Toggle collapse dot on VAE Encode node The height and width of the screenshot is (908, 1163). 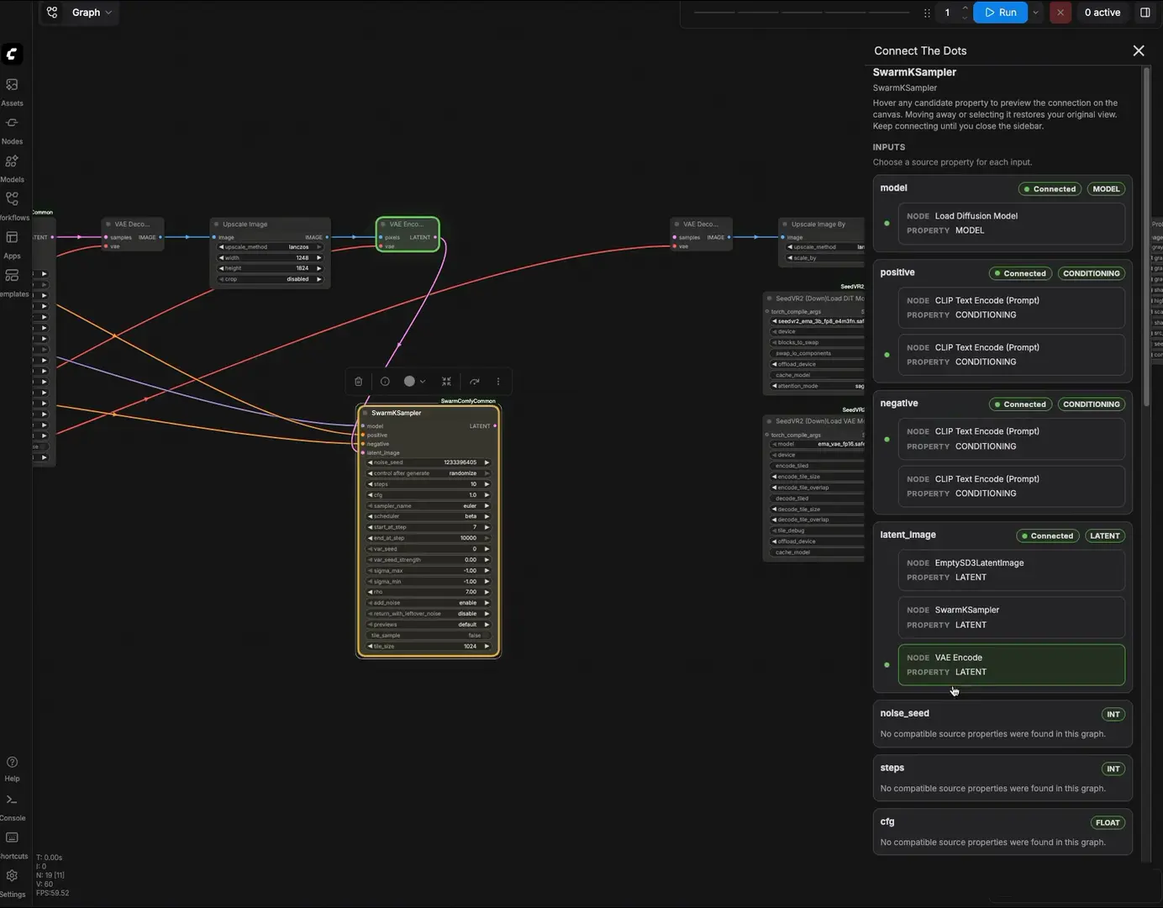pos(383,224)
